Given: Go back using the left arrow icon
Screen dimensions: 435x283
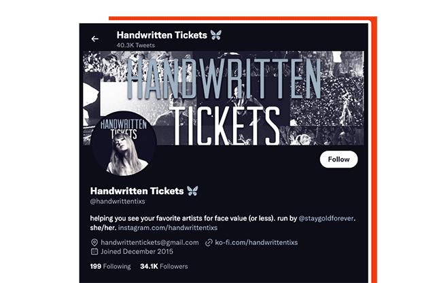Looking at the screenshot, I should tap(95, 39).
